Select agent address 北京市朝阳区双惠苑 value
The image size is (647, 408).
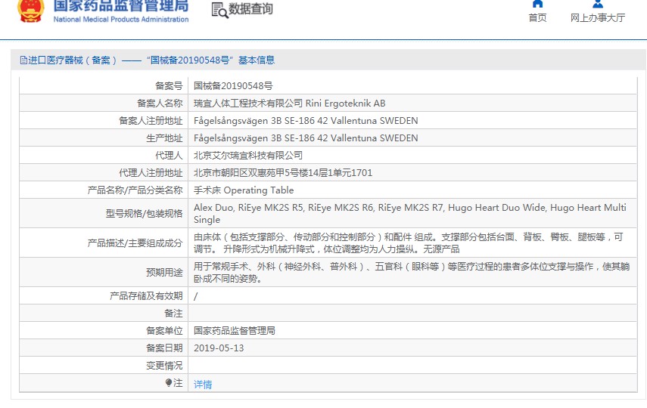283,173
